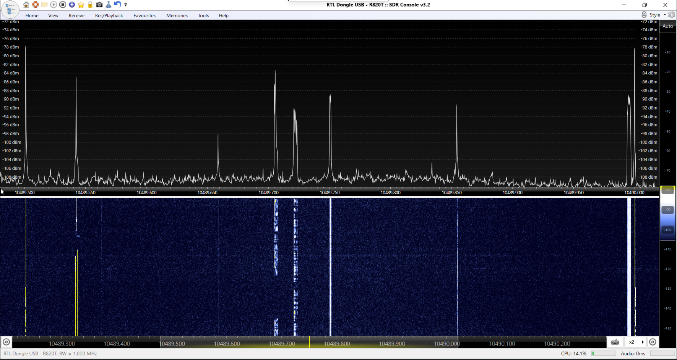Click the padlock lock icon
Screen dimensions: 677x360
[90, 5]
